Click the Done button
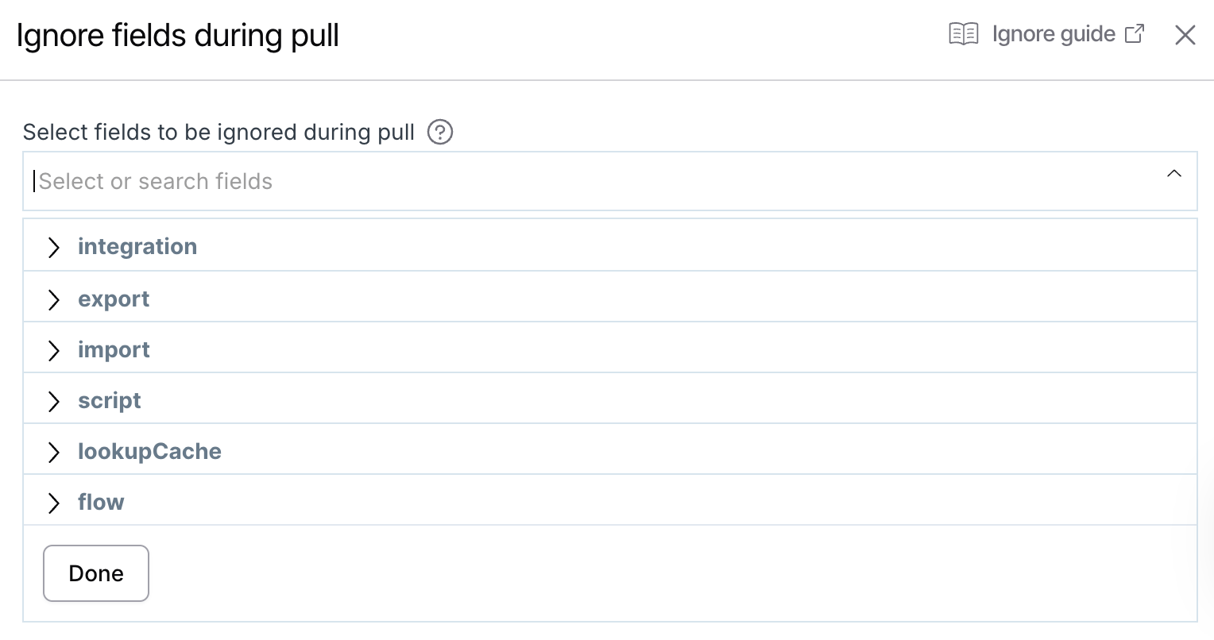Screen dimensions: 1214x640 [95, 573]
